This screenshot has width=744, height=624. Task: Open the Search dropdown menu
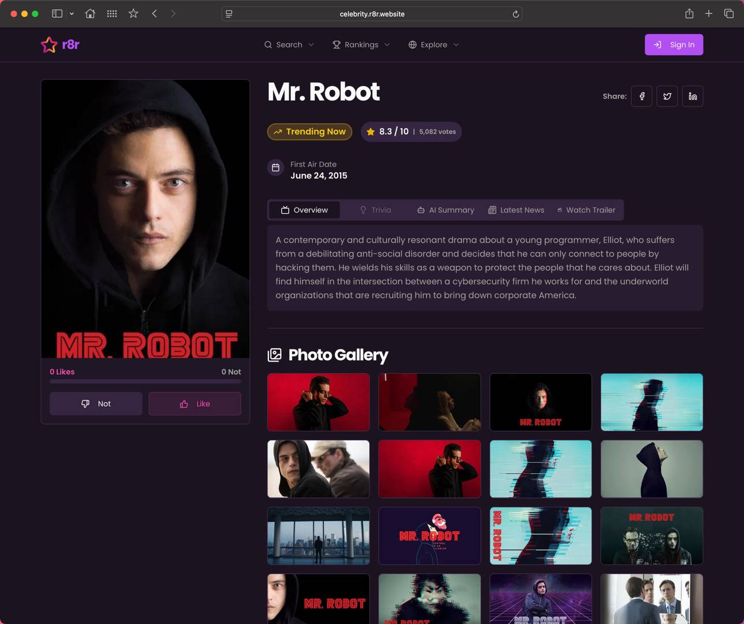coord(289,44)
